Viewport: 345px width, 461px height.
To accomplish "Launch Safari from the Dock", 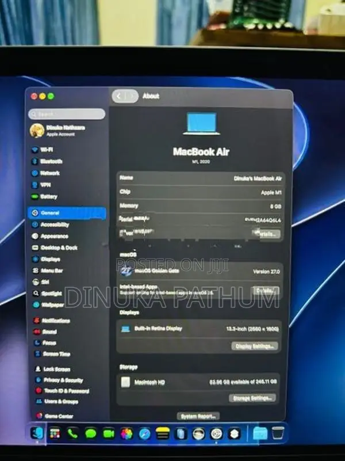I will pos(144,434).
